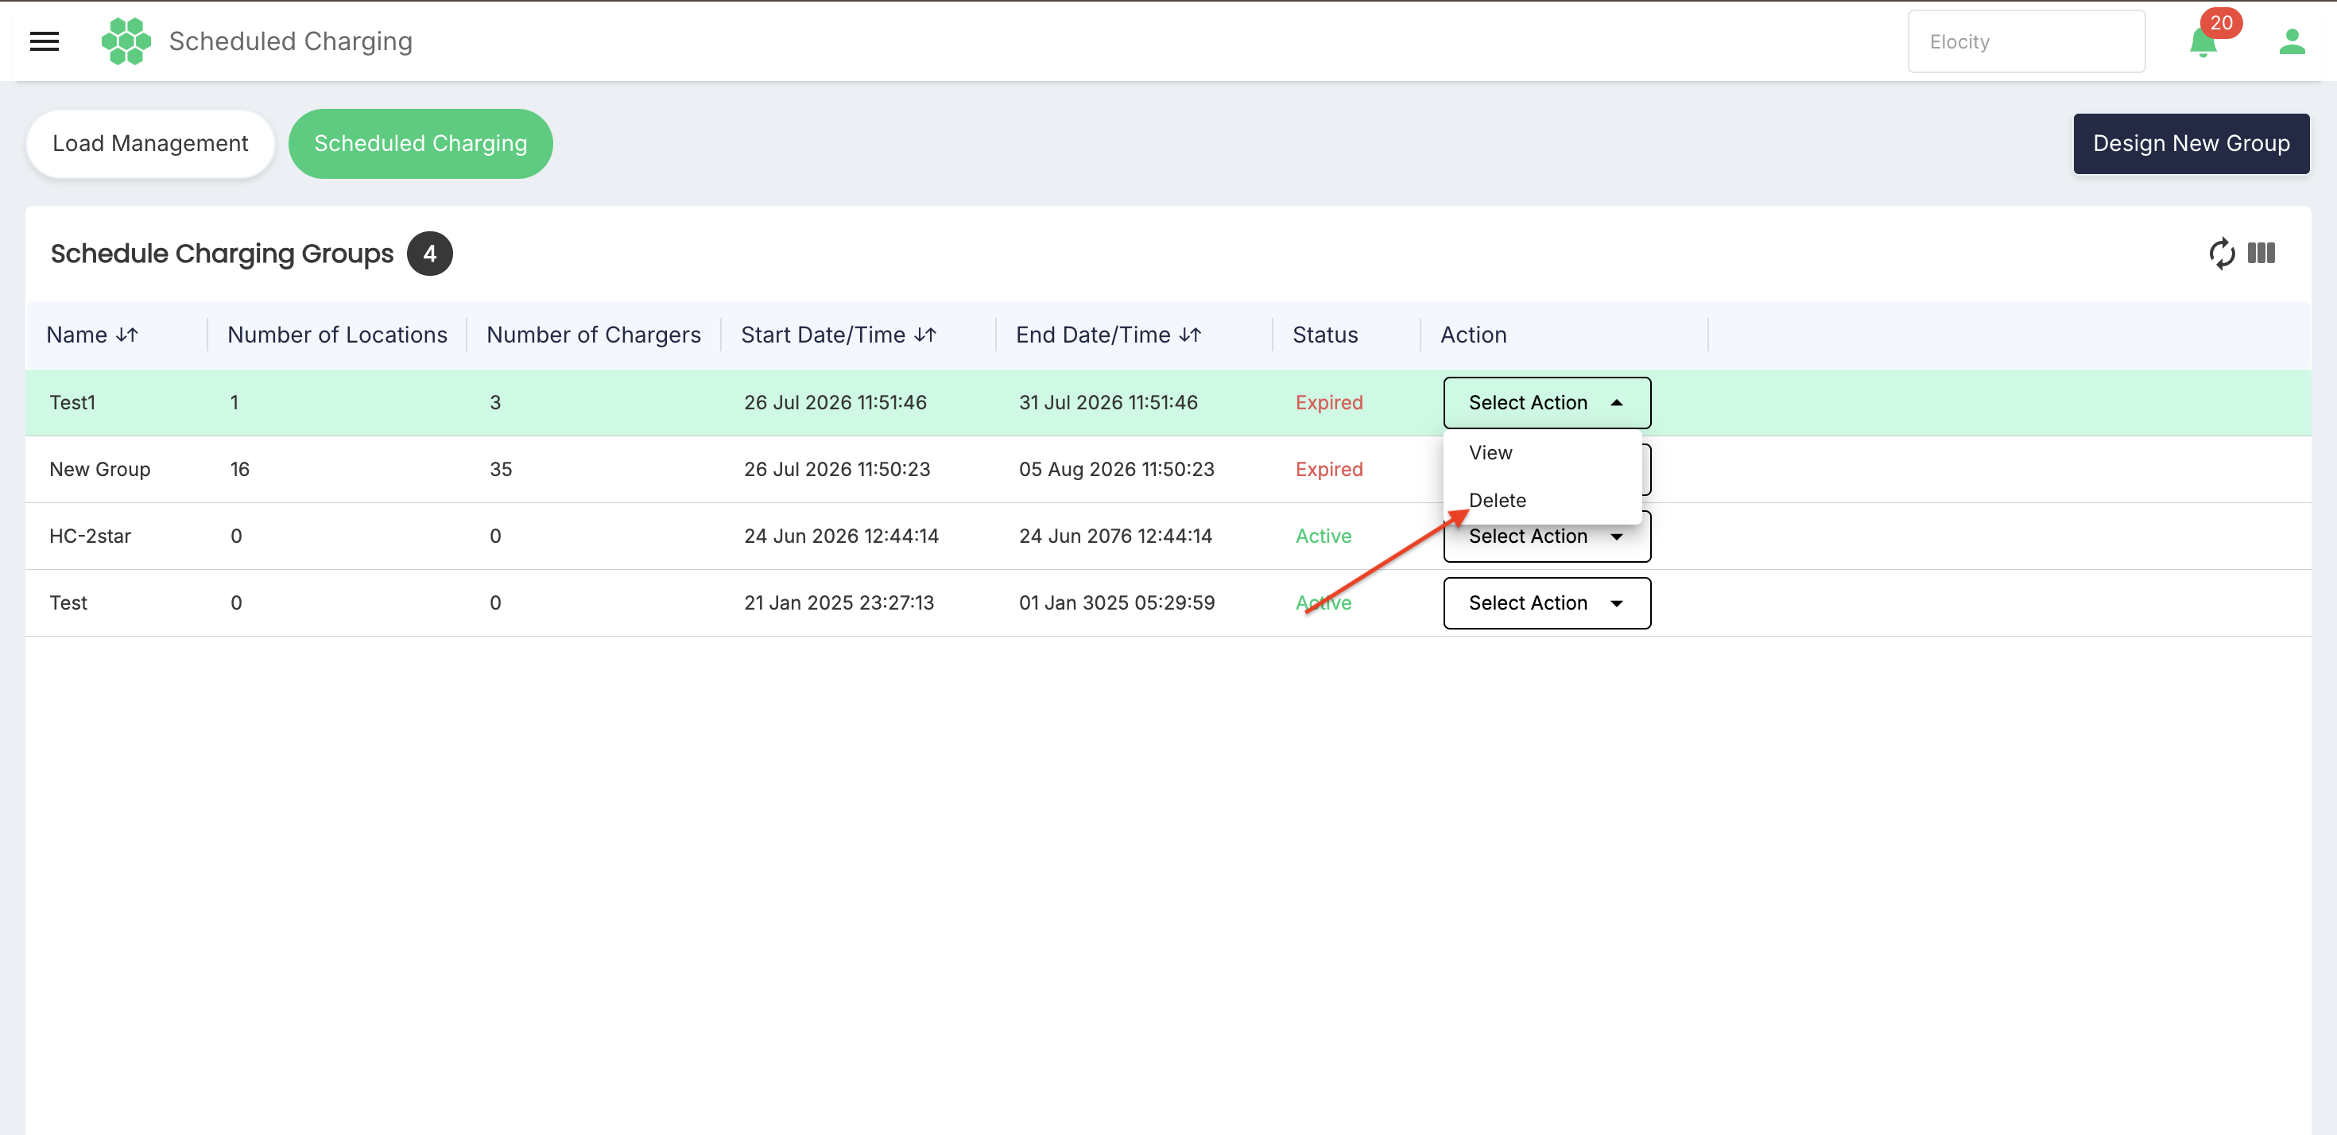
Task: Click end date 24 Jun 2076 12:44:14
Action: pyautogui.click(x=1115, y=537)
